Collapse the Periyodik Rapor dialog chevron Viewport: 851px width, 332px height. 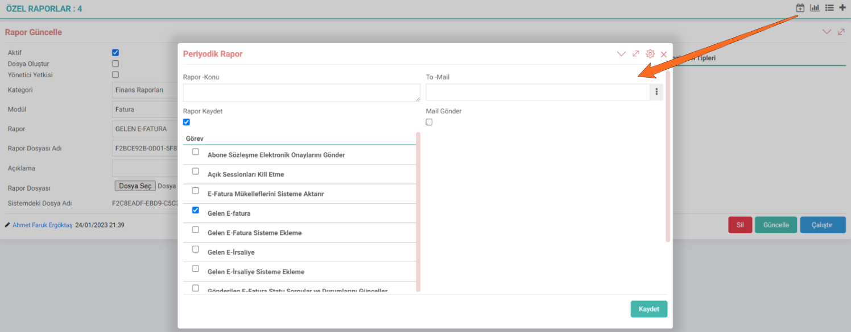[x=621, y=54]
